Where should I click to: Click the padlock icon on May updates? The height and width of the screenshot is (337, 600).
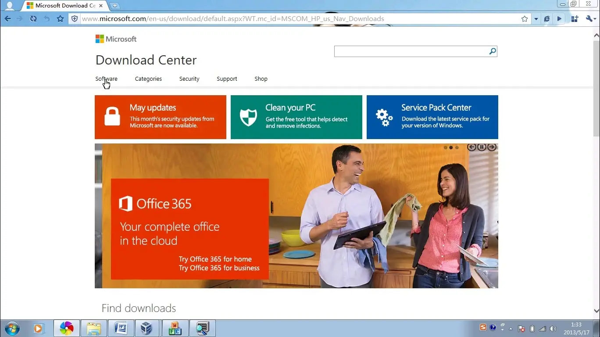coord(112,117)
